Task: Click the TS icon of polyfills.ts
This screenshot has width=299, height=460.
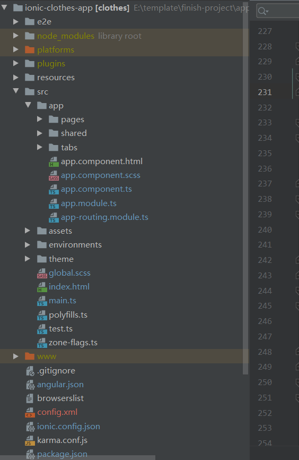Action: pos(42,315)
